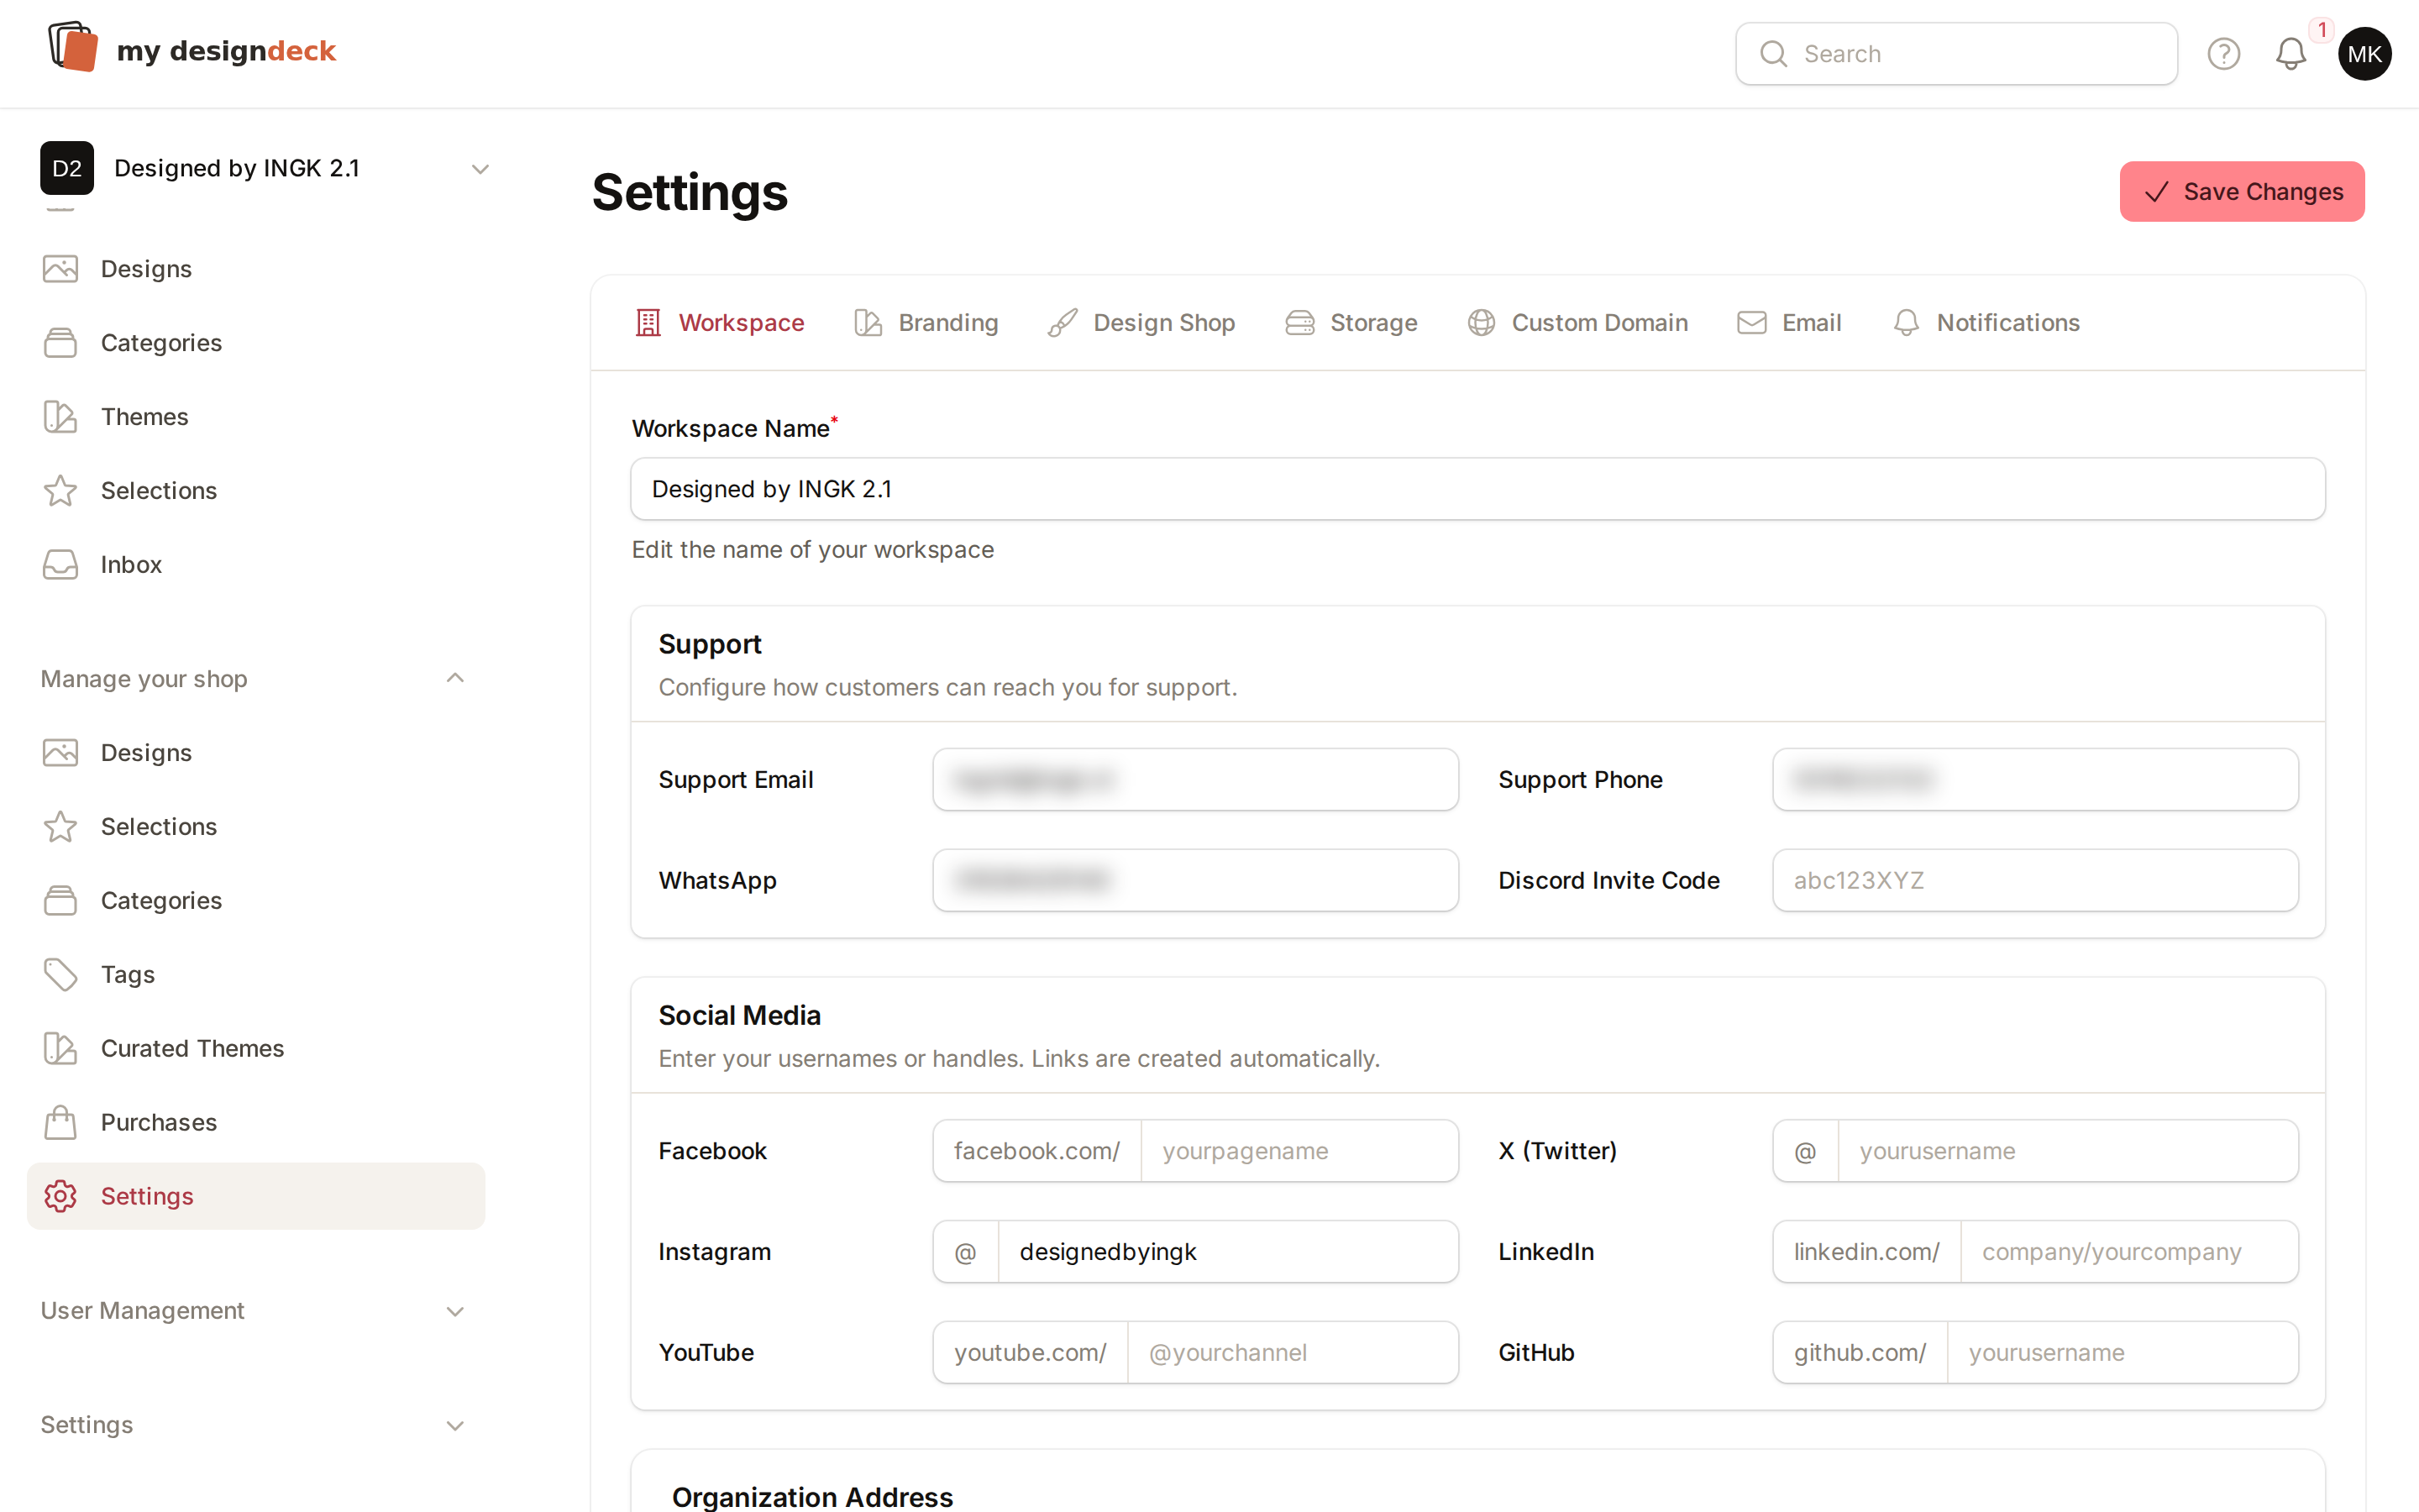Click the search magnifier icon
Screen dimensions: 2419x1512
(x=1773, y=54)
